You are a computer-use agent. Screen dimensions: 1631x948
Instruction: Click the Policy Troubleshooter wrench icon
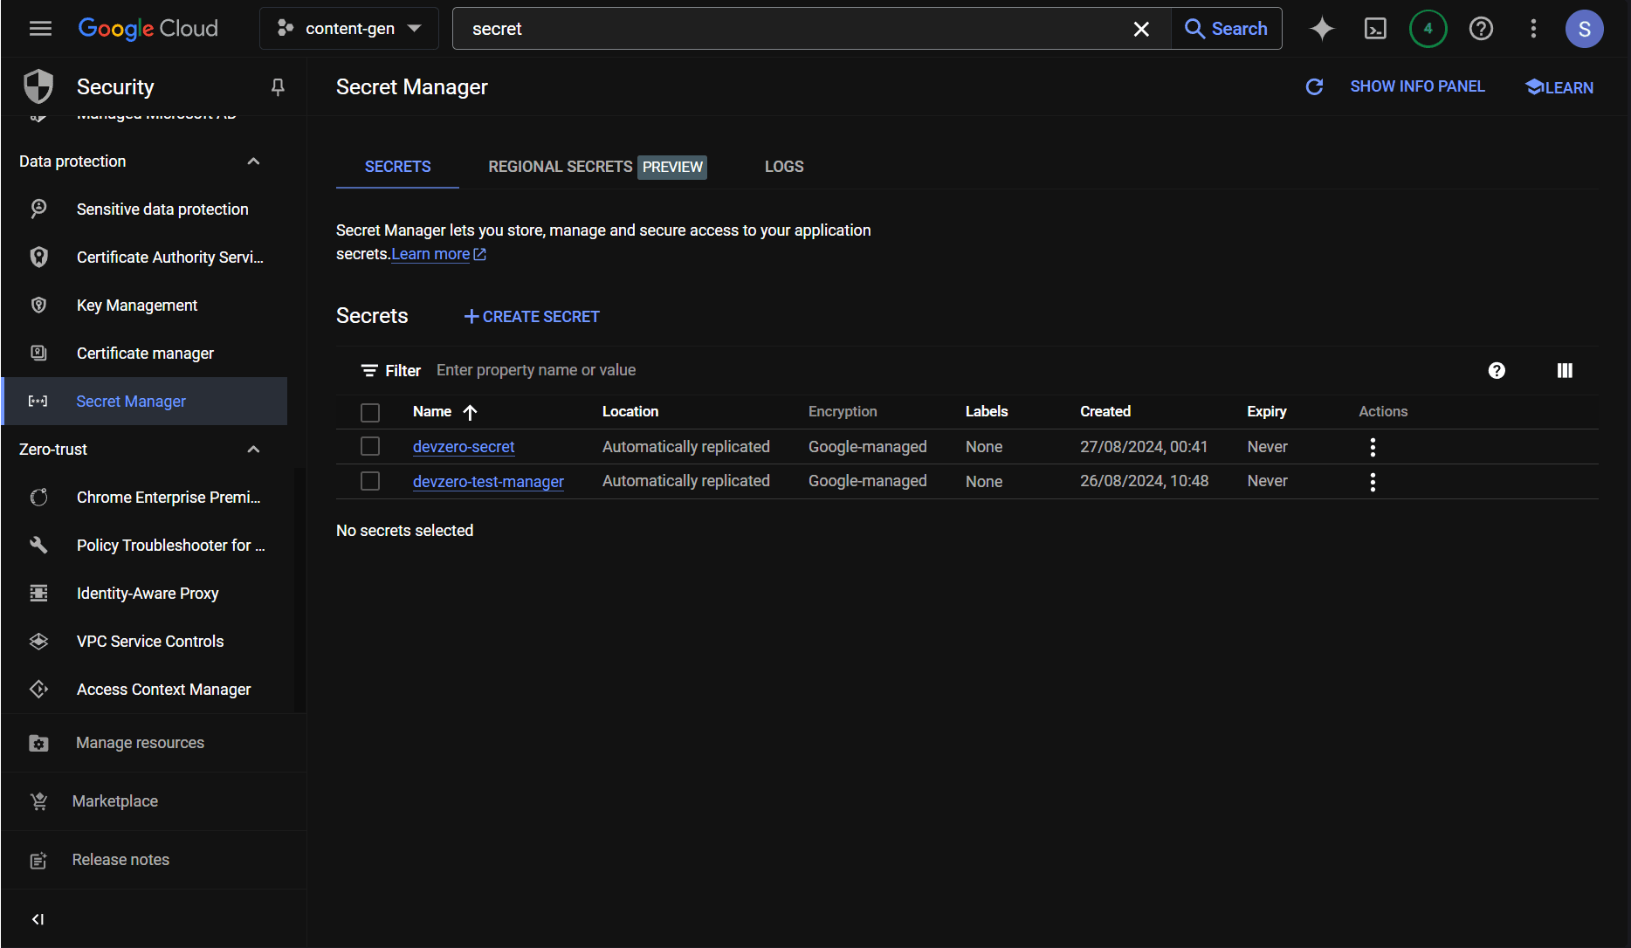[x=38, y=545]
